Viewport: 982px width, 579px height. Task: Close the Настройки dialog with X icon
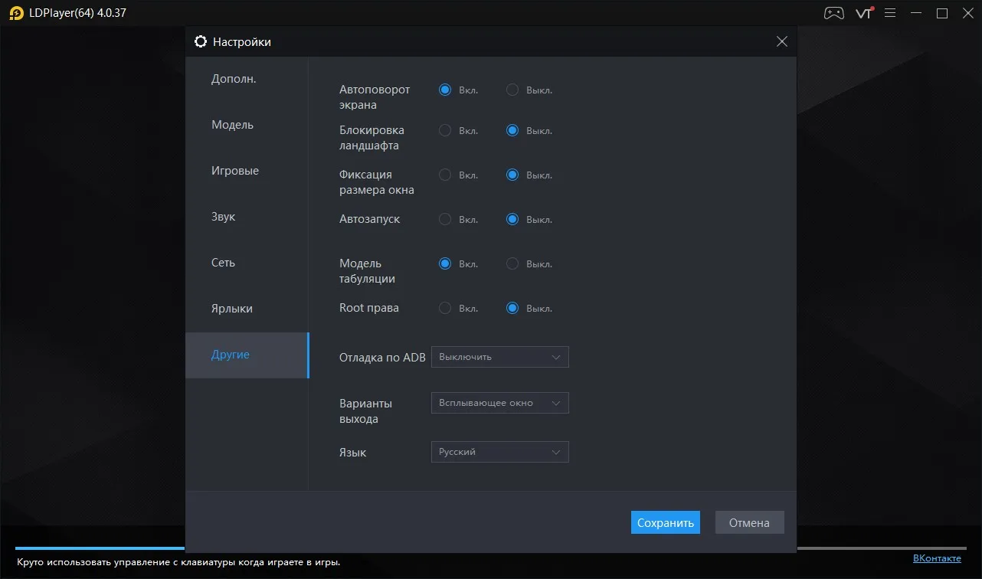(781, 42)
